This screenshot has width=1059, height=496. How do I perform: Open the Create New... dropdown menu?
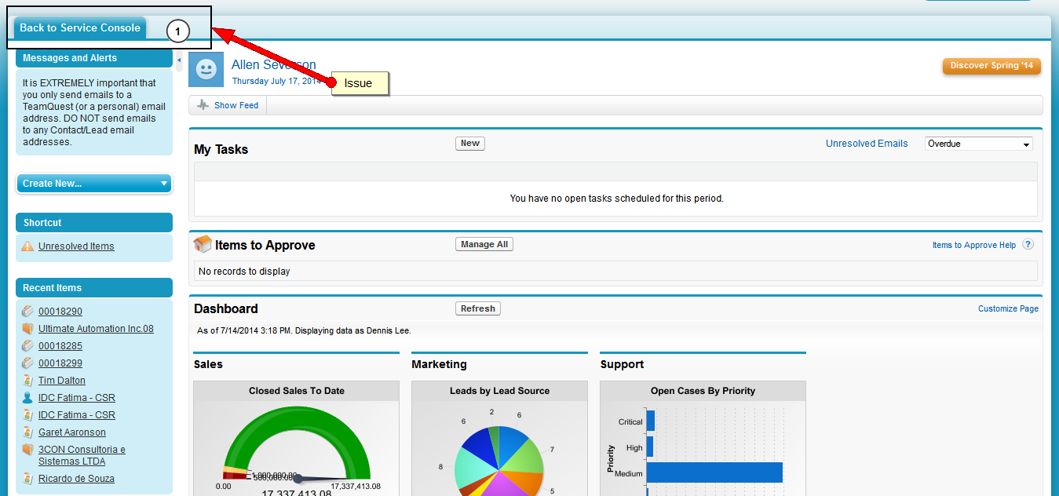pos(94,184)
